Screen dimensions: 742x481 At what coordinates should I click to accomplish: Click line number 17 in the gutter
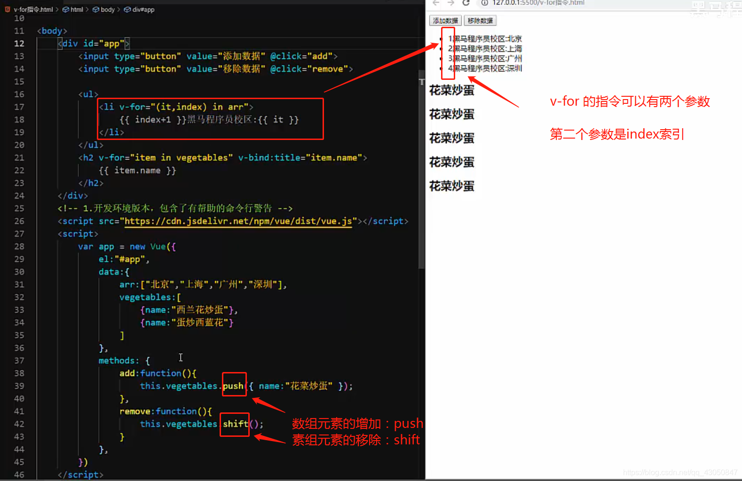pos(19,107)
